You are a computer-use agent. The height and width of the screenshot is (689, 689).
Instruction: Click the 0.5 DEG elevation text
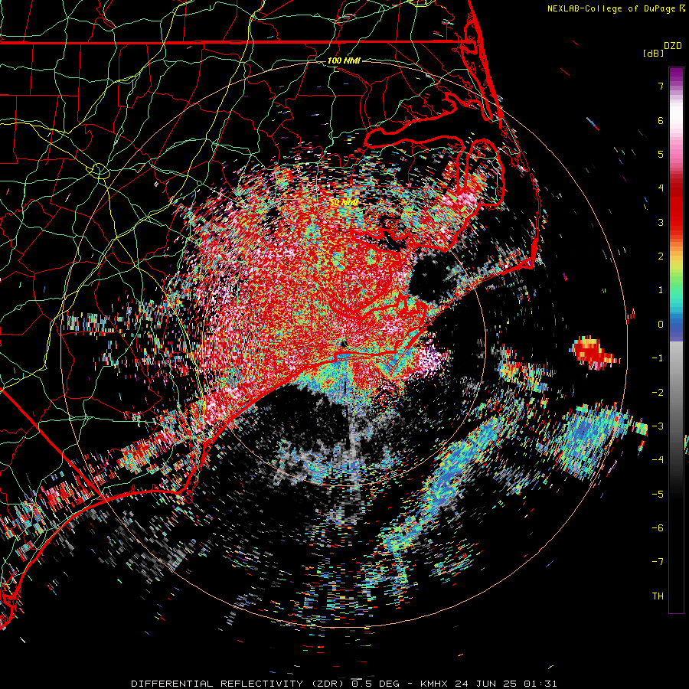375,684
